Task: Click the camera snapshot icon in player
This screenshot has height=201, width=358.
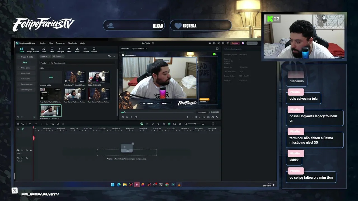Action: click(x=208, y=117)
